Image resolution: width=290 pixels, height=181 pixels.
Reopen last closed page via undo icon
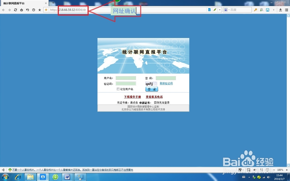tap(28, 10)
